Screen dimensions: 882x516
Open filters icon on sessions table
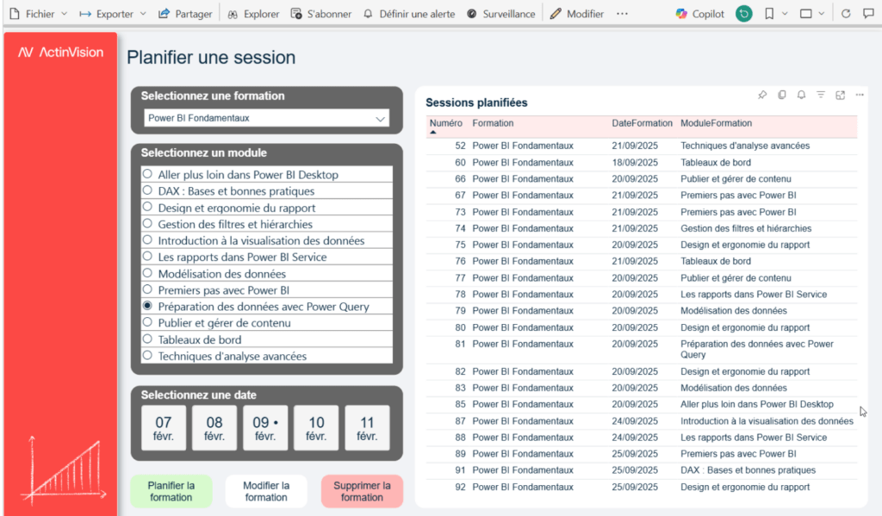click(821, 95)
